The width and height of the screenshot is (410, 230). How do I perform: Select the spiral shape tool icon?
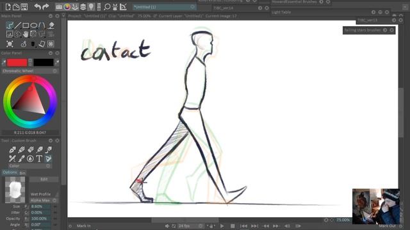[24, 44]
